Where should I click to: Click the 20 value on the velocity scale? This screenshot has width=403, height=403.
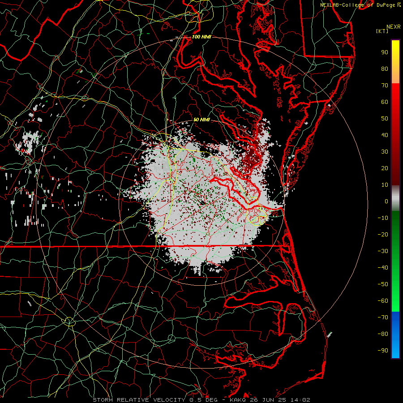[x=385, y=168]
